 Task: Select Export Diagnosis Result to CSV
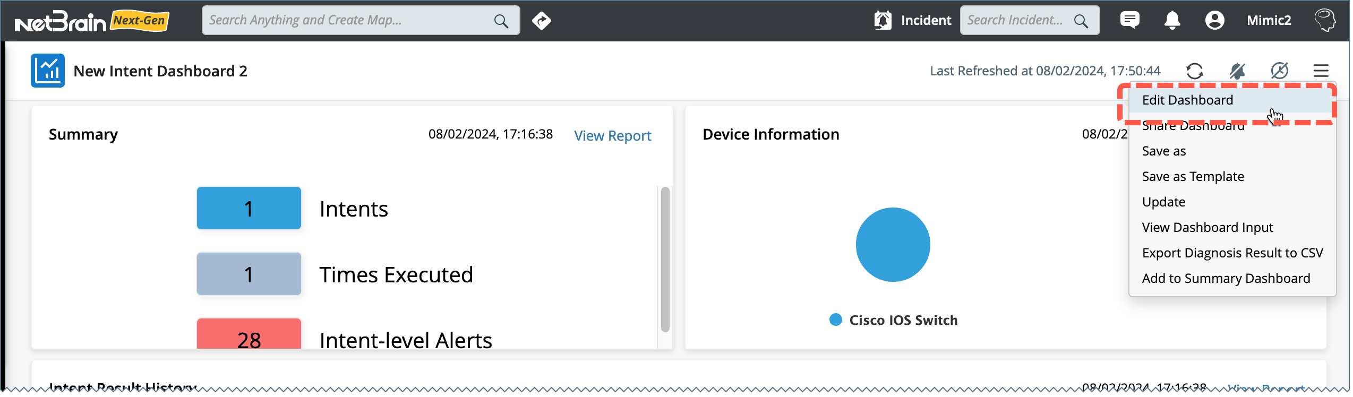[1232, 253]
